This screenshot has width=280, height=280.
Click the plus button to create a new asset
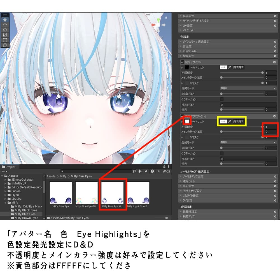(x=3, y=171)
